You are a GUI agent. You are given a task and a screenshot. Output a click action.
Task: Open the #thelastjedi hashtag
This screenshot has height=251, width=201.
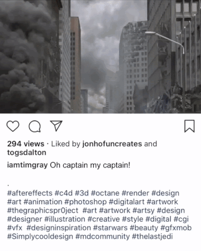point(152,237)
